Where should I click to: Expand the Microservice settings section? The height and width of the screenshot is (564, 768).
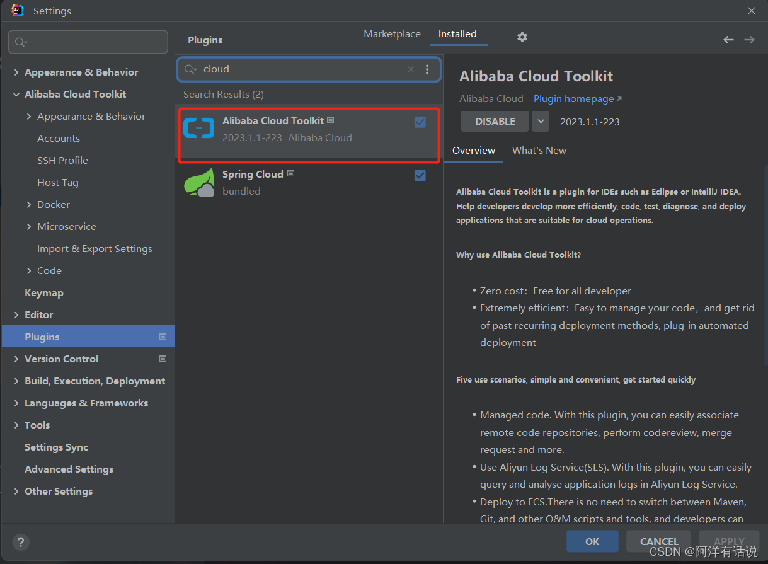pyautogui.click(x=28, y=226)
